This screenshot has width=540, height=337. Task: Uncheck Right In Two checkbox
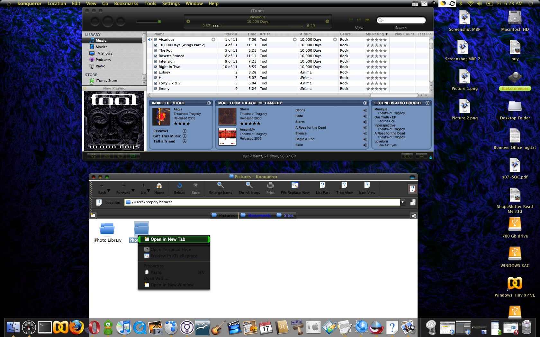coord(156,67)
